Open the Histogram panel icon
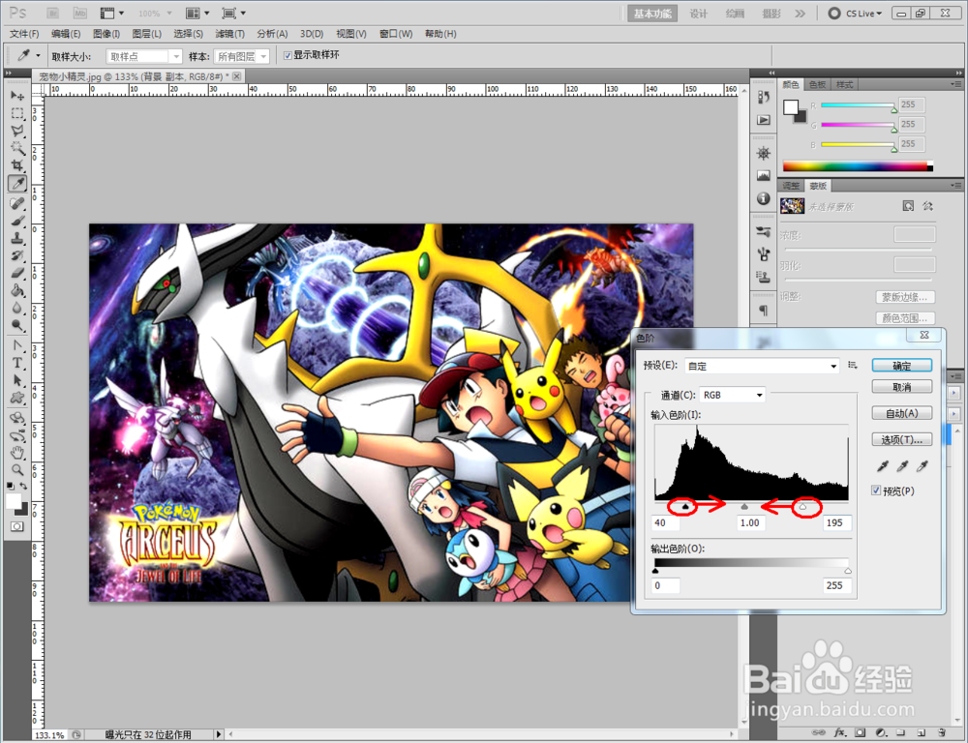 click(x=764, y=176)
